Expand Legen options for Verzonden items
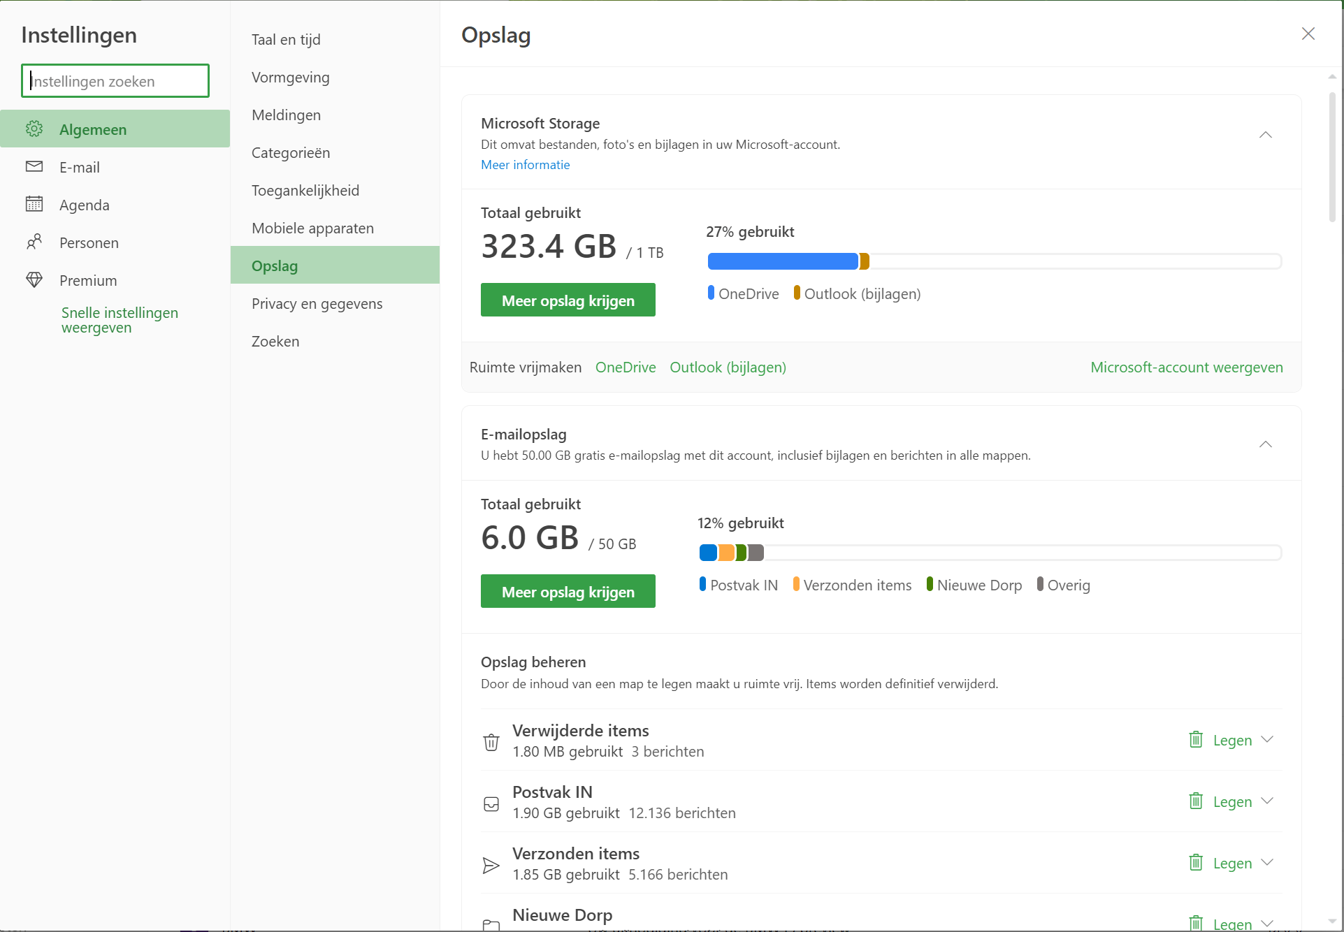Image resolution: width=1344 pixels, height=932 pixels. 1267,862
